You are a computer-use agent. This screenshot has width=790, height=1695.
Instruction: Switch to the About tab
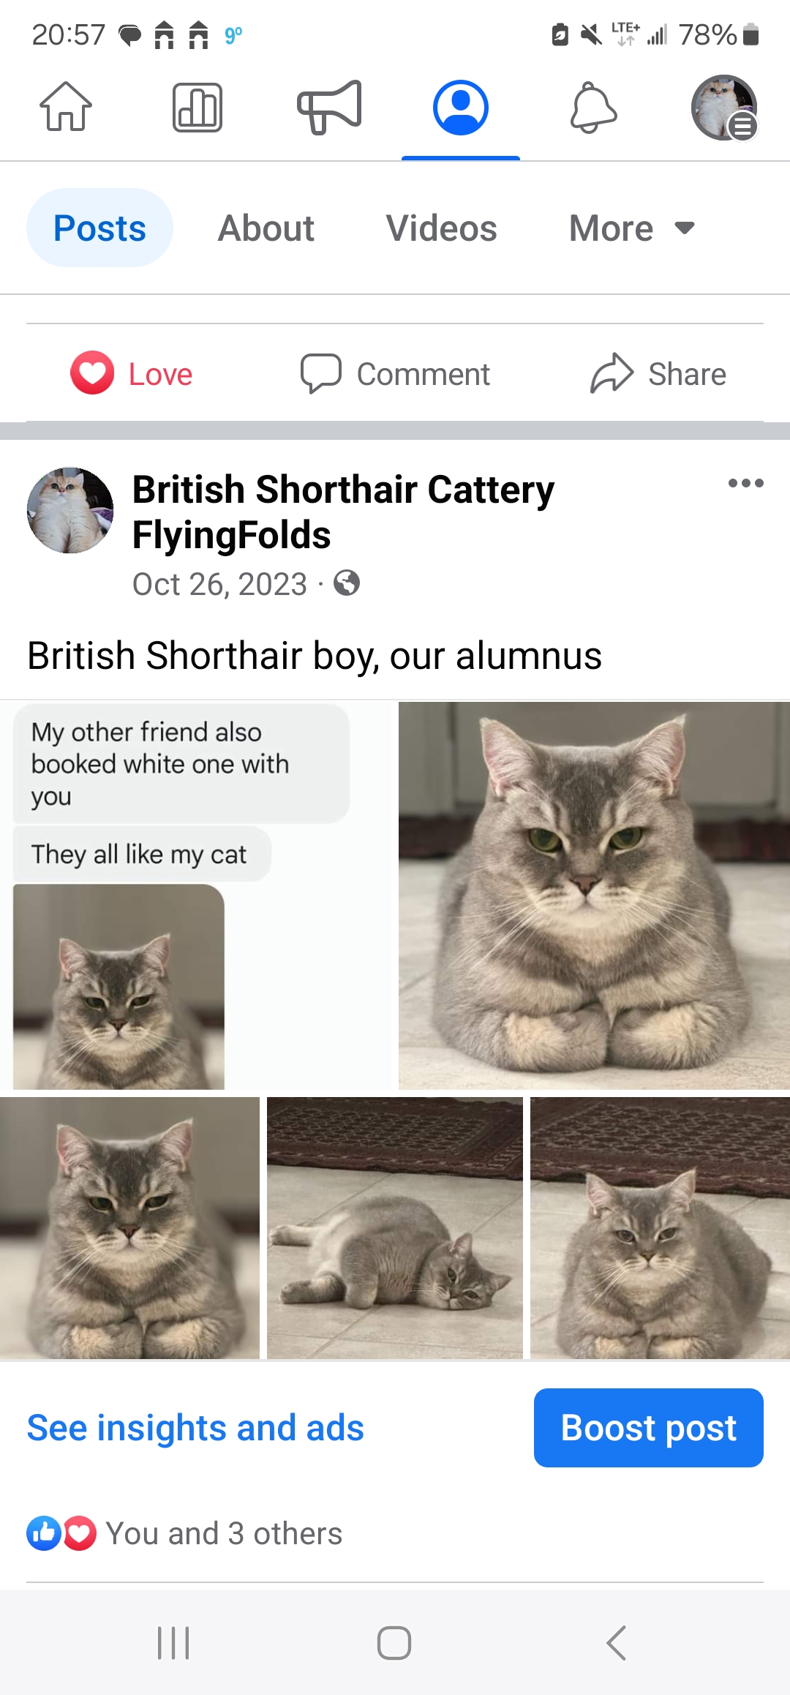(266, 228)
